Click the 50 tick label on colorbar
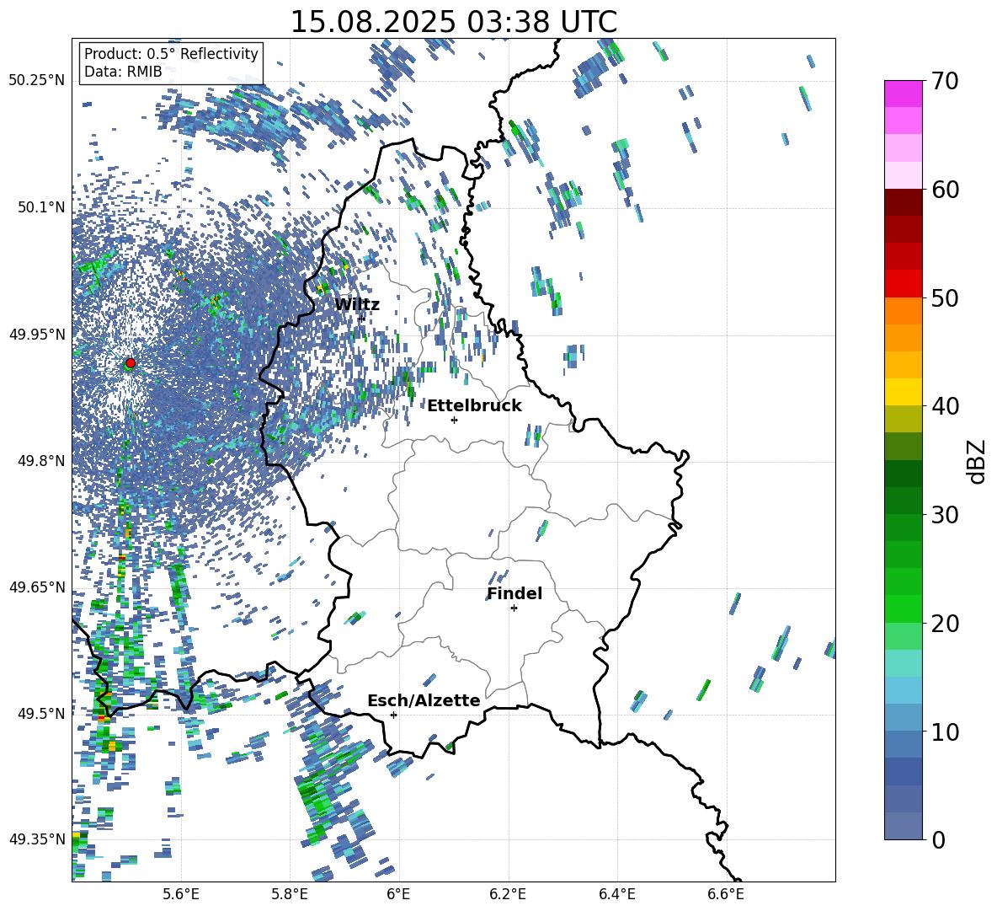997x911 pixels. point(944,298)
